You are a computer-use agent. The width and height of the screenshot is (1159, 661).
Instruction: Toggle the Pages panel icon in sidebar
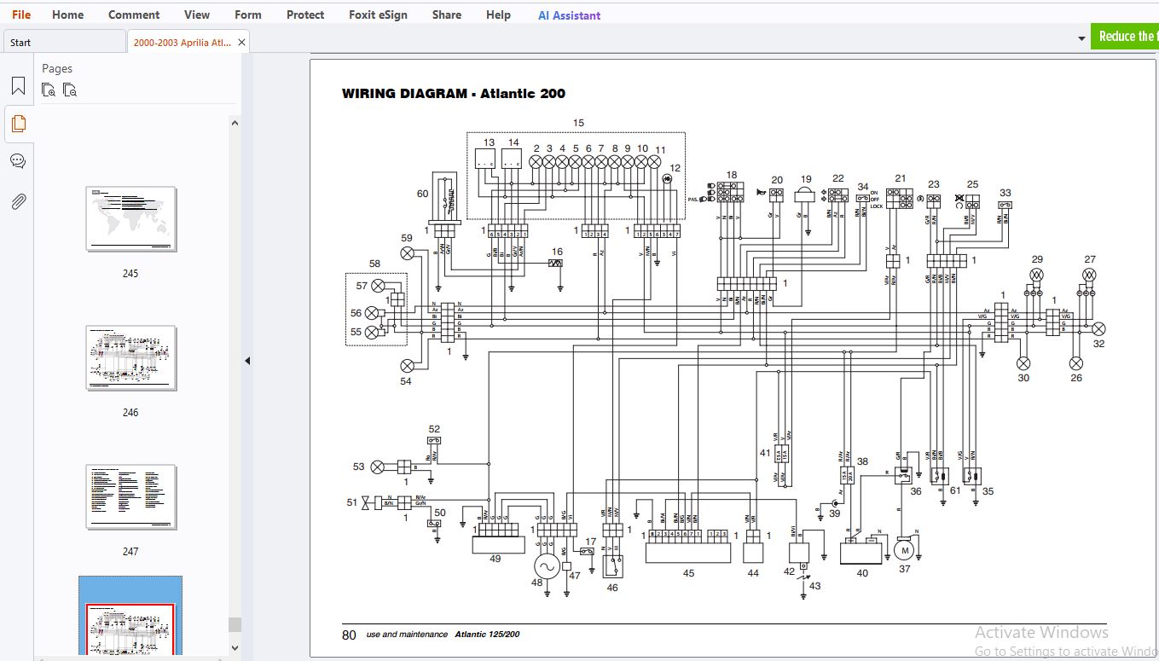pos(18,124)
